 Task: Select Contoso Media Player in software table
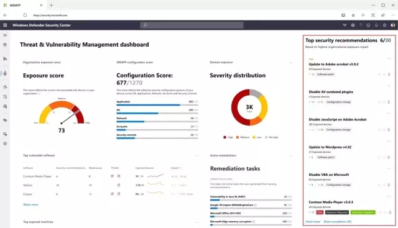click(37, 176)
